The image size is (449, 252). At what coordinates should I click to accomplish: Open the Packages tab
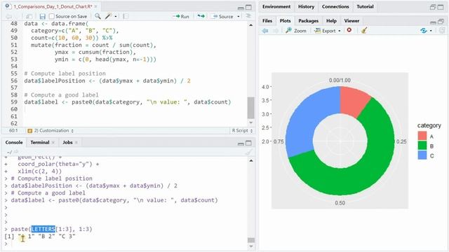point(308,21)
